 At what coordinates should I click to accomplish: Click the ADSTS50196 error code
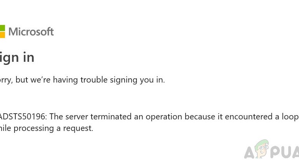click(23, 116)
